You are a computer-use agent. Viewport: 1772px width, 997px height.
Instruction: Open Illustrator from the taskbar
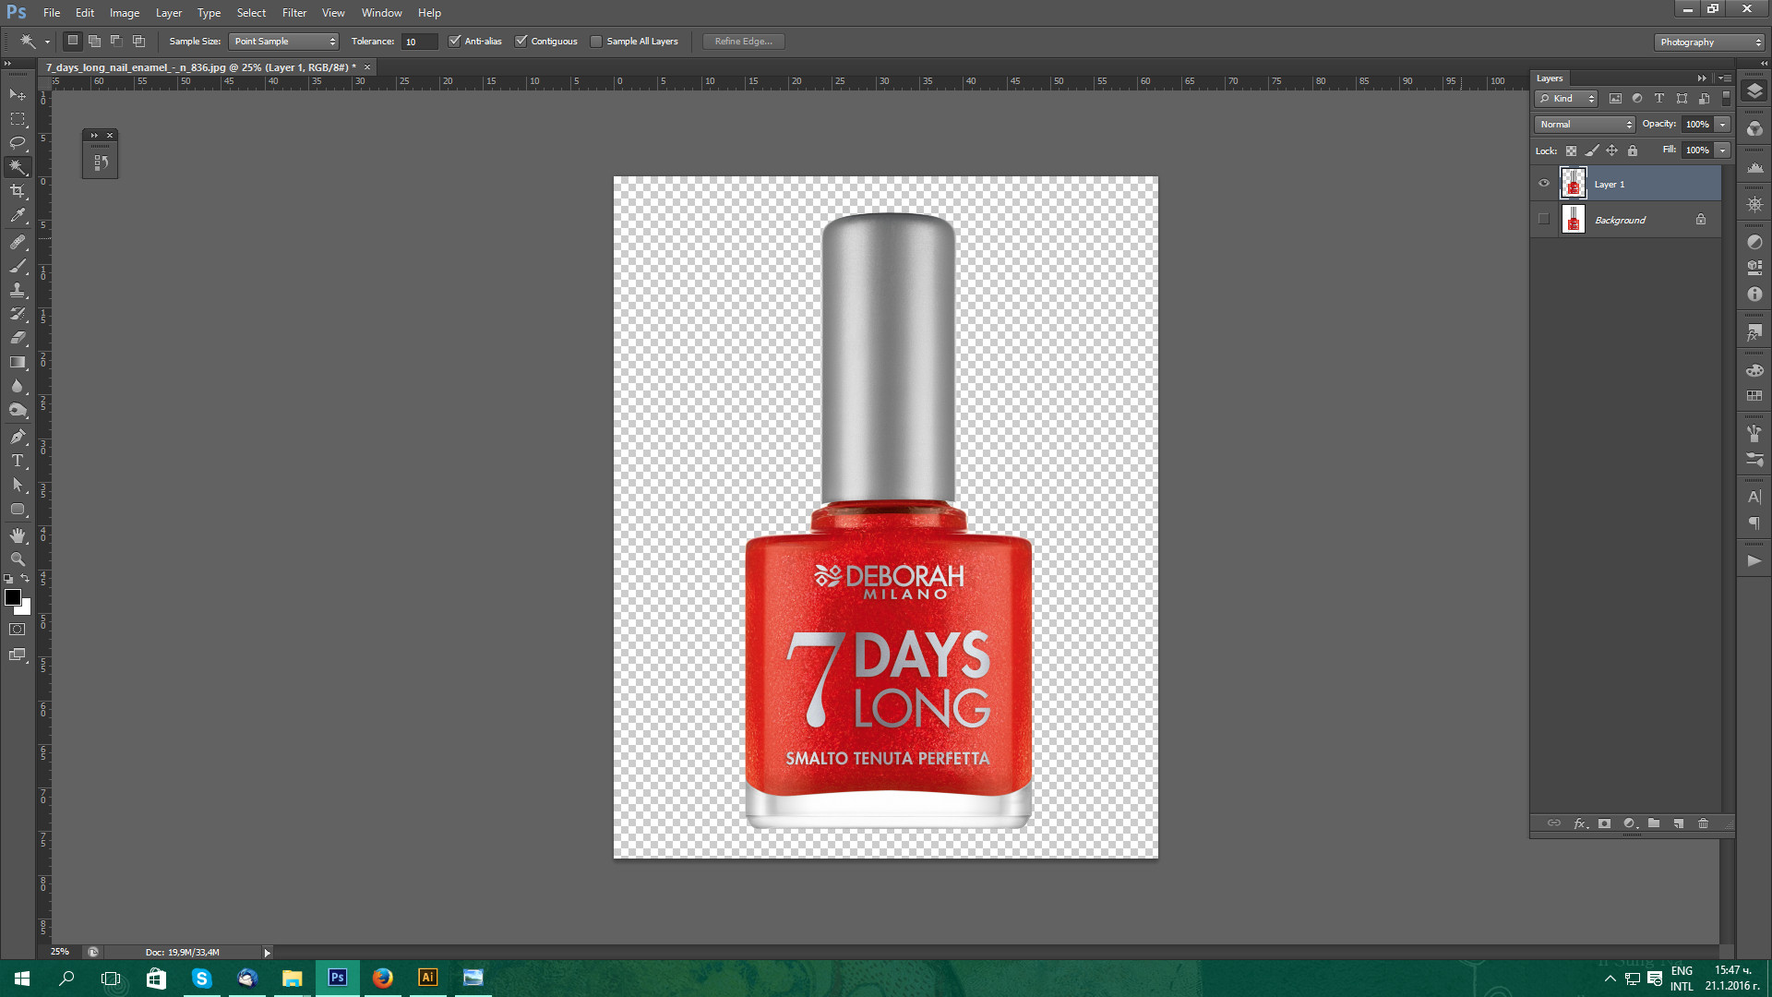[427, 978]
